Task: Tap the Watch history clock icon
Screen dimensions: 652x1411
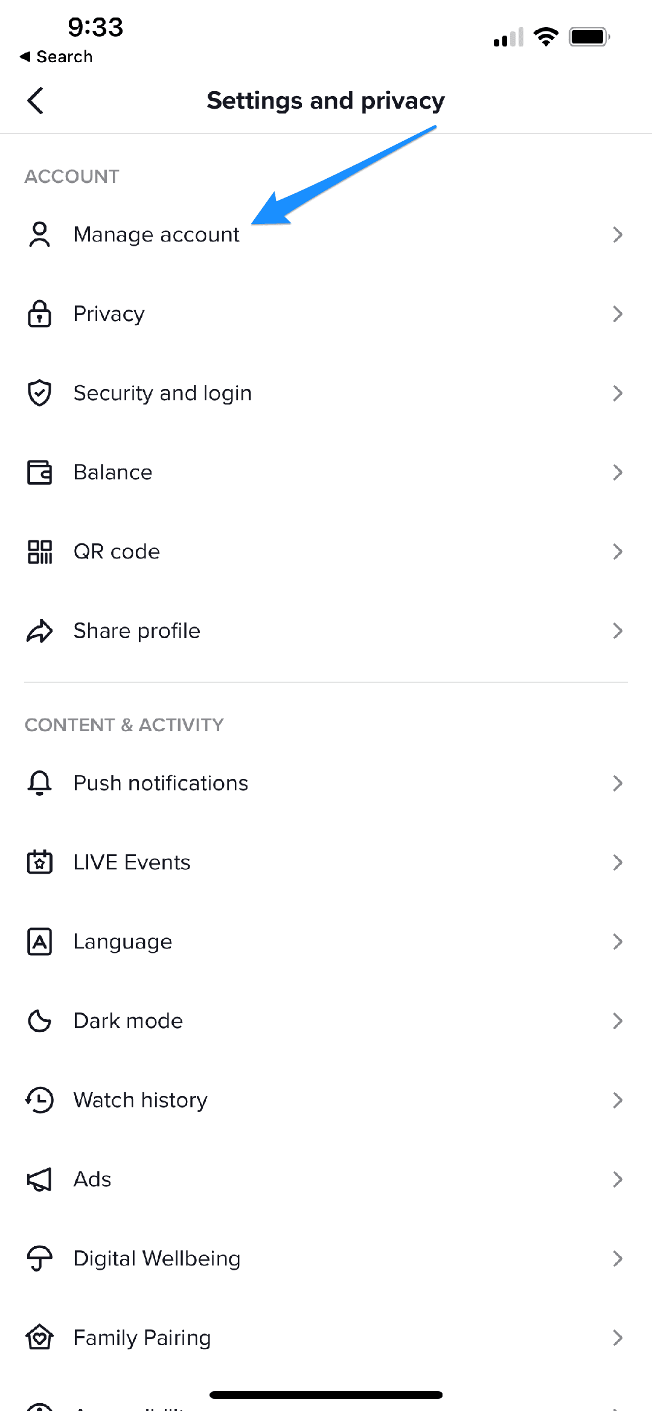Action: tap(40, 1100)
